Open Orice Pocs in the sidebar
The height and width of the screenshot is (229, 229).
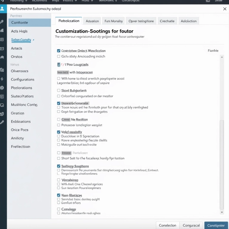click(x=20, y=130)
